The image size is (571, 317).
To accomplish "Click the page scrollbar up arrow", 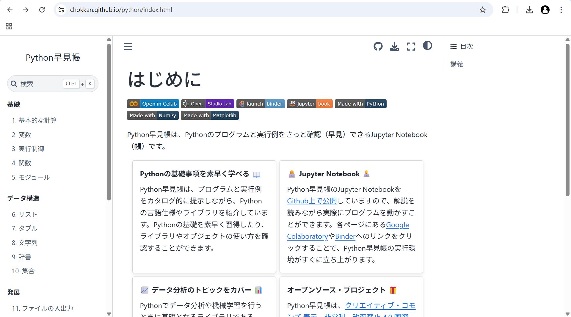I will [x=567, y=39].
